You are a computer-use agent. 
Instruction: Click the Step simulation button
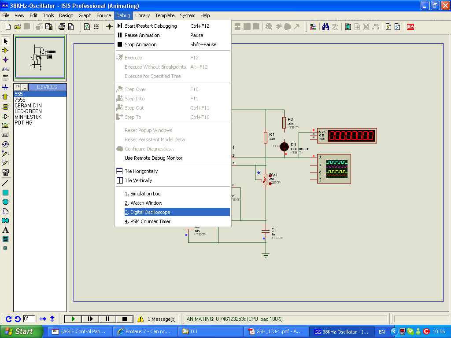(x=90, y=319)
